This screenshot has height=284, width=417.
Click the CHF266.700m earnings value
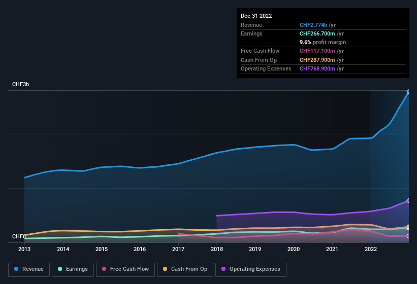click(x=317, y=33)
